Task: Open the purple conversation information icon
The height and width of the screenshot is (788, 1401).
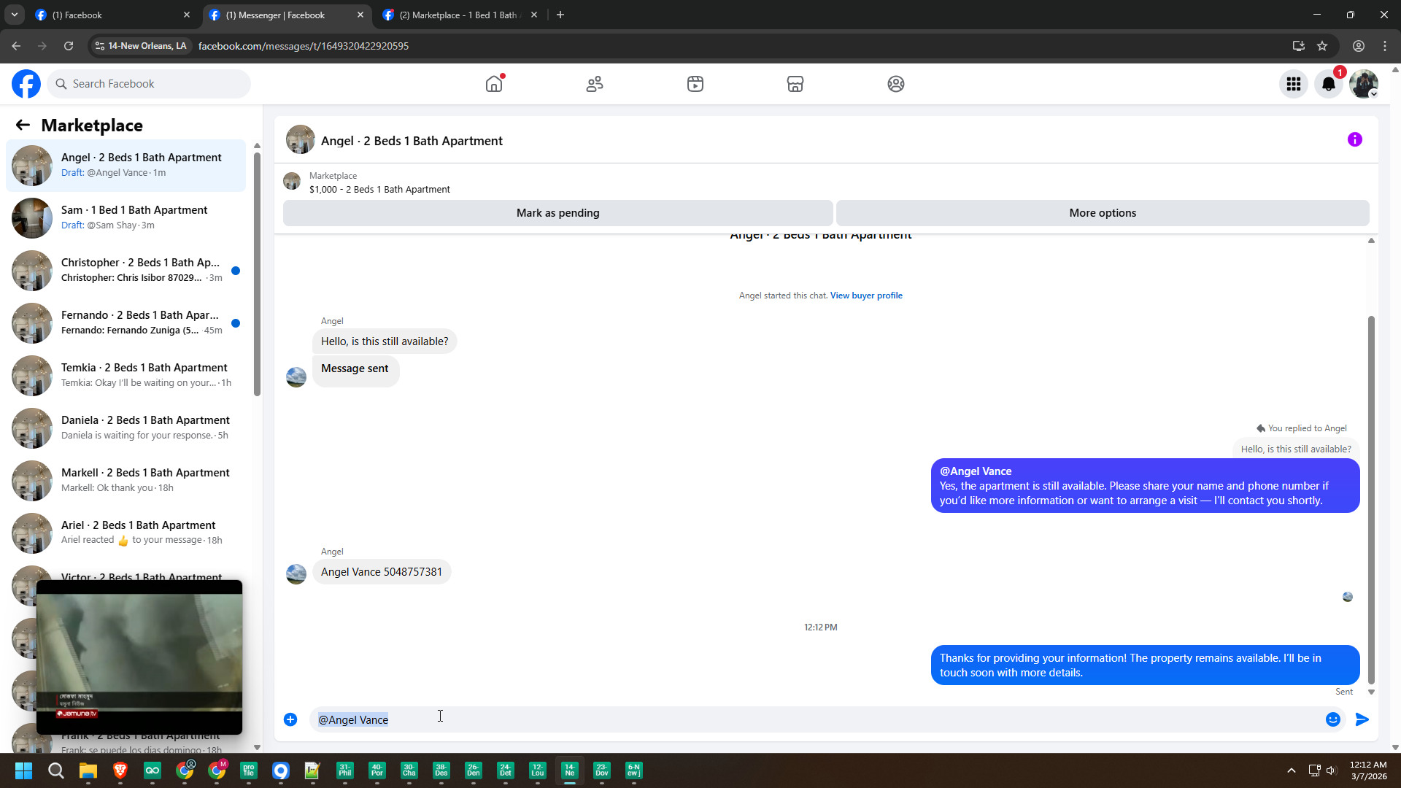Action: coord(1354,139)
